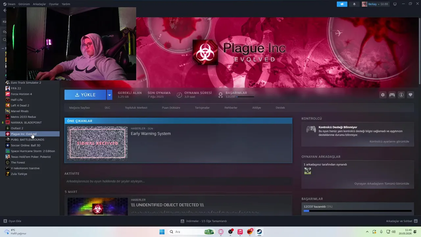This screenshot has width=421, height=237.
Task: Click Oyun Ekle add game button
Action: (x=12, y=221)
